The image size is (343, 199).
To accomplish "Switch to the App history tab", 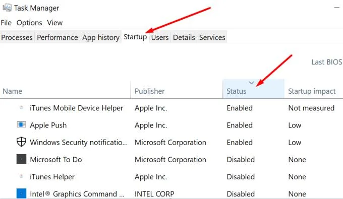I will (101, 38).
